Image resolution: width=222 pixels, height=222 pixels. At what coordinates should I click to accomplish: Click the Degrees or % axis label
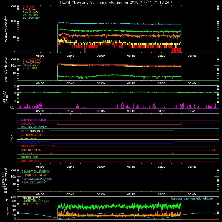[7, 208]
